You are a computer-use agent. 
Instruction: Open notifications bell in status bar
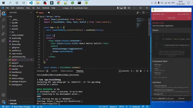pyautogui.click(x=147, y=107)
